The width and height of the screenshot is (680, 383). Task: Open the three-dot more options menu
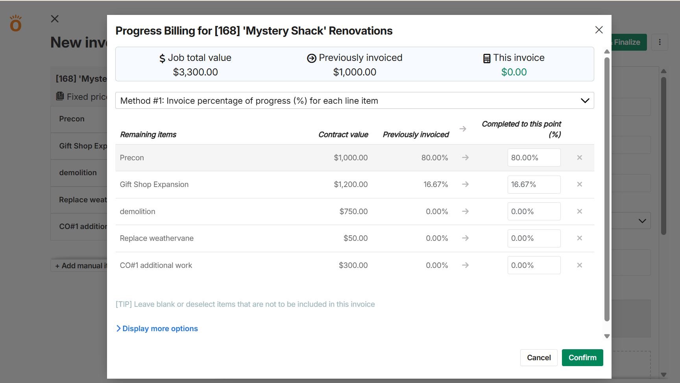click(x=660, y=42)
